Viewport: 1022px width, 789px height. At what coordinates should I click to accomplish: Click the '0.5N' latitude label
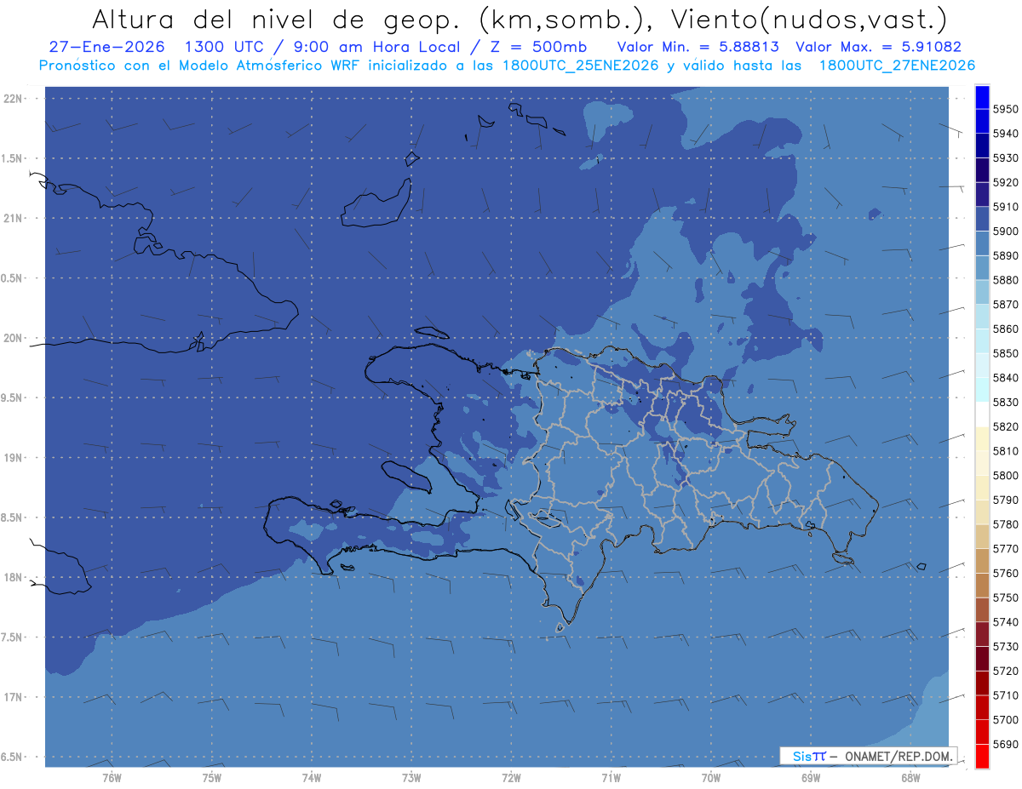point(13,278)
